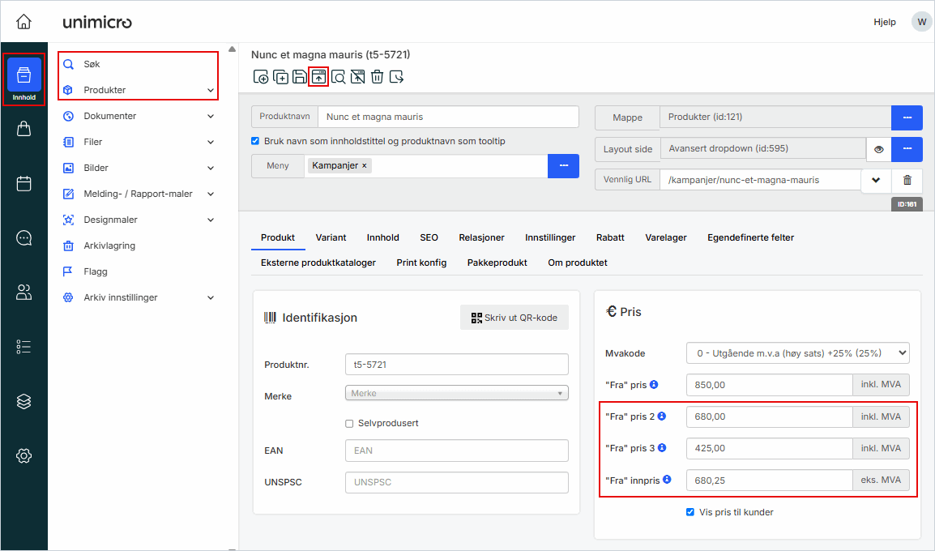Click into the EAN input field
The image size is (935, 551).
click(x=456, y=451)
